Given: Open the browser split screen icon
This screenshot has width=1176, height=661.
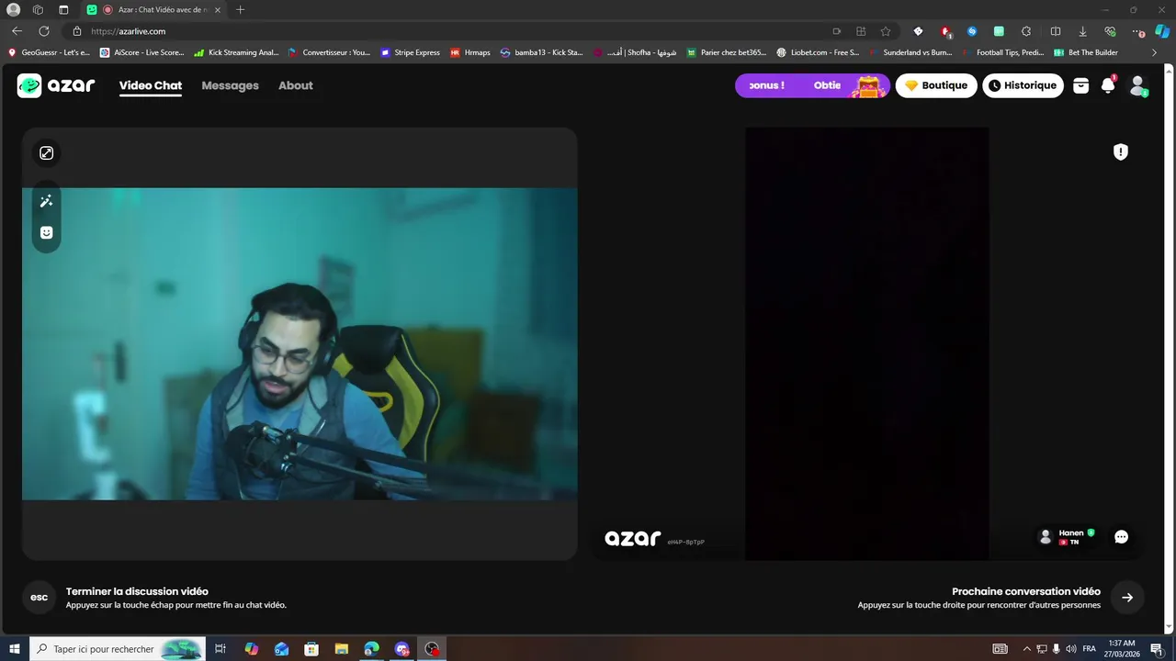Looking at the screenshot, I should pyautogui.click(x=1056, y=31).
